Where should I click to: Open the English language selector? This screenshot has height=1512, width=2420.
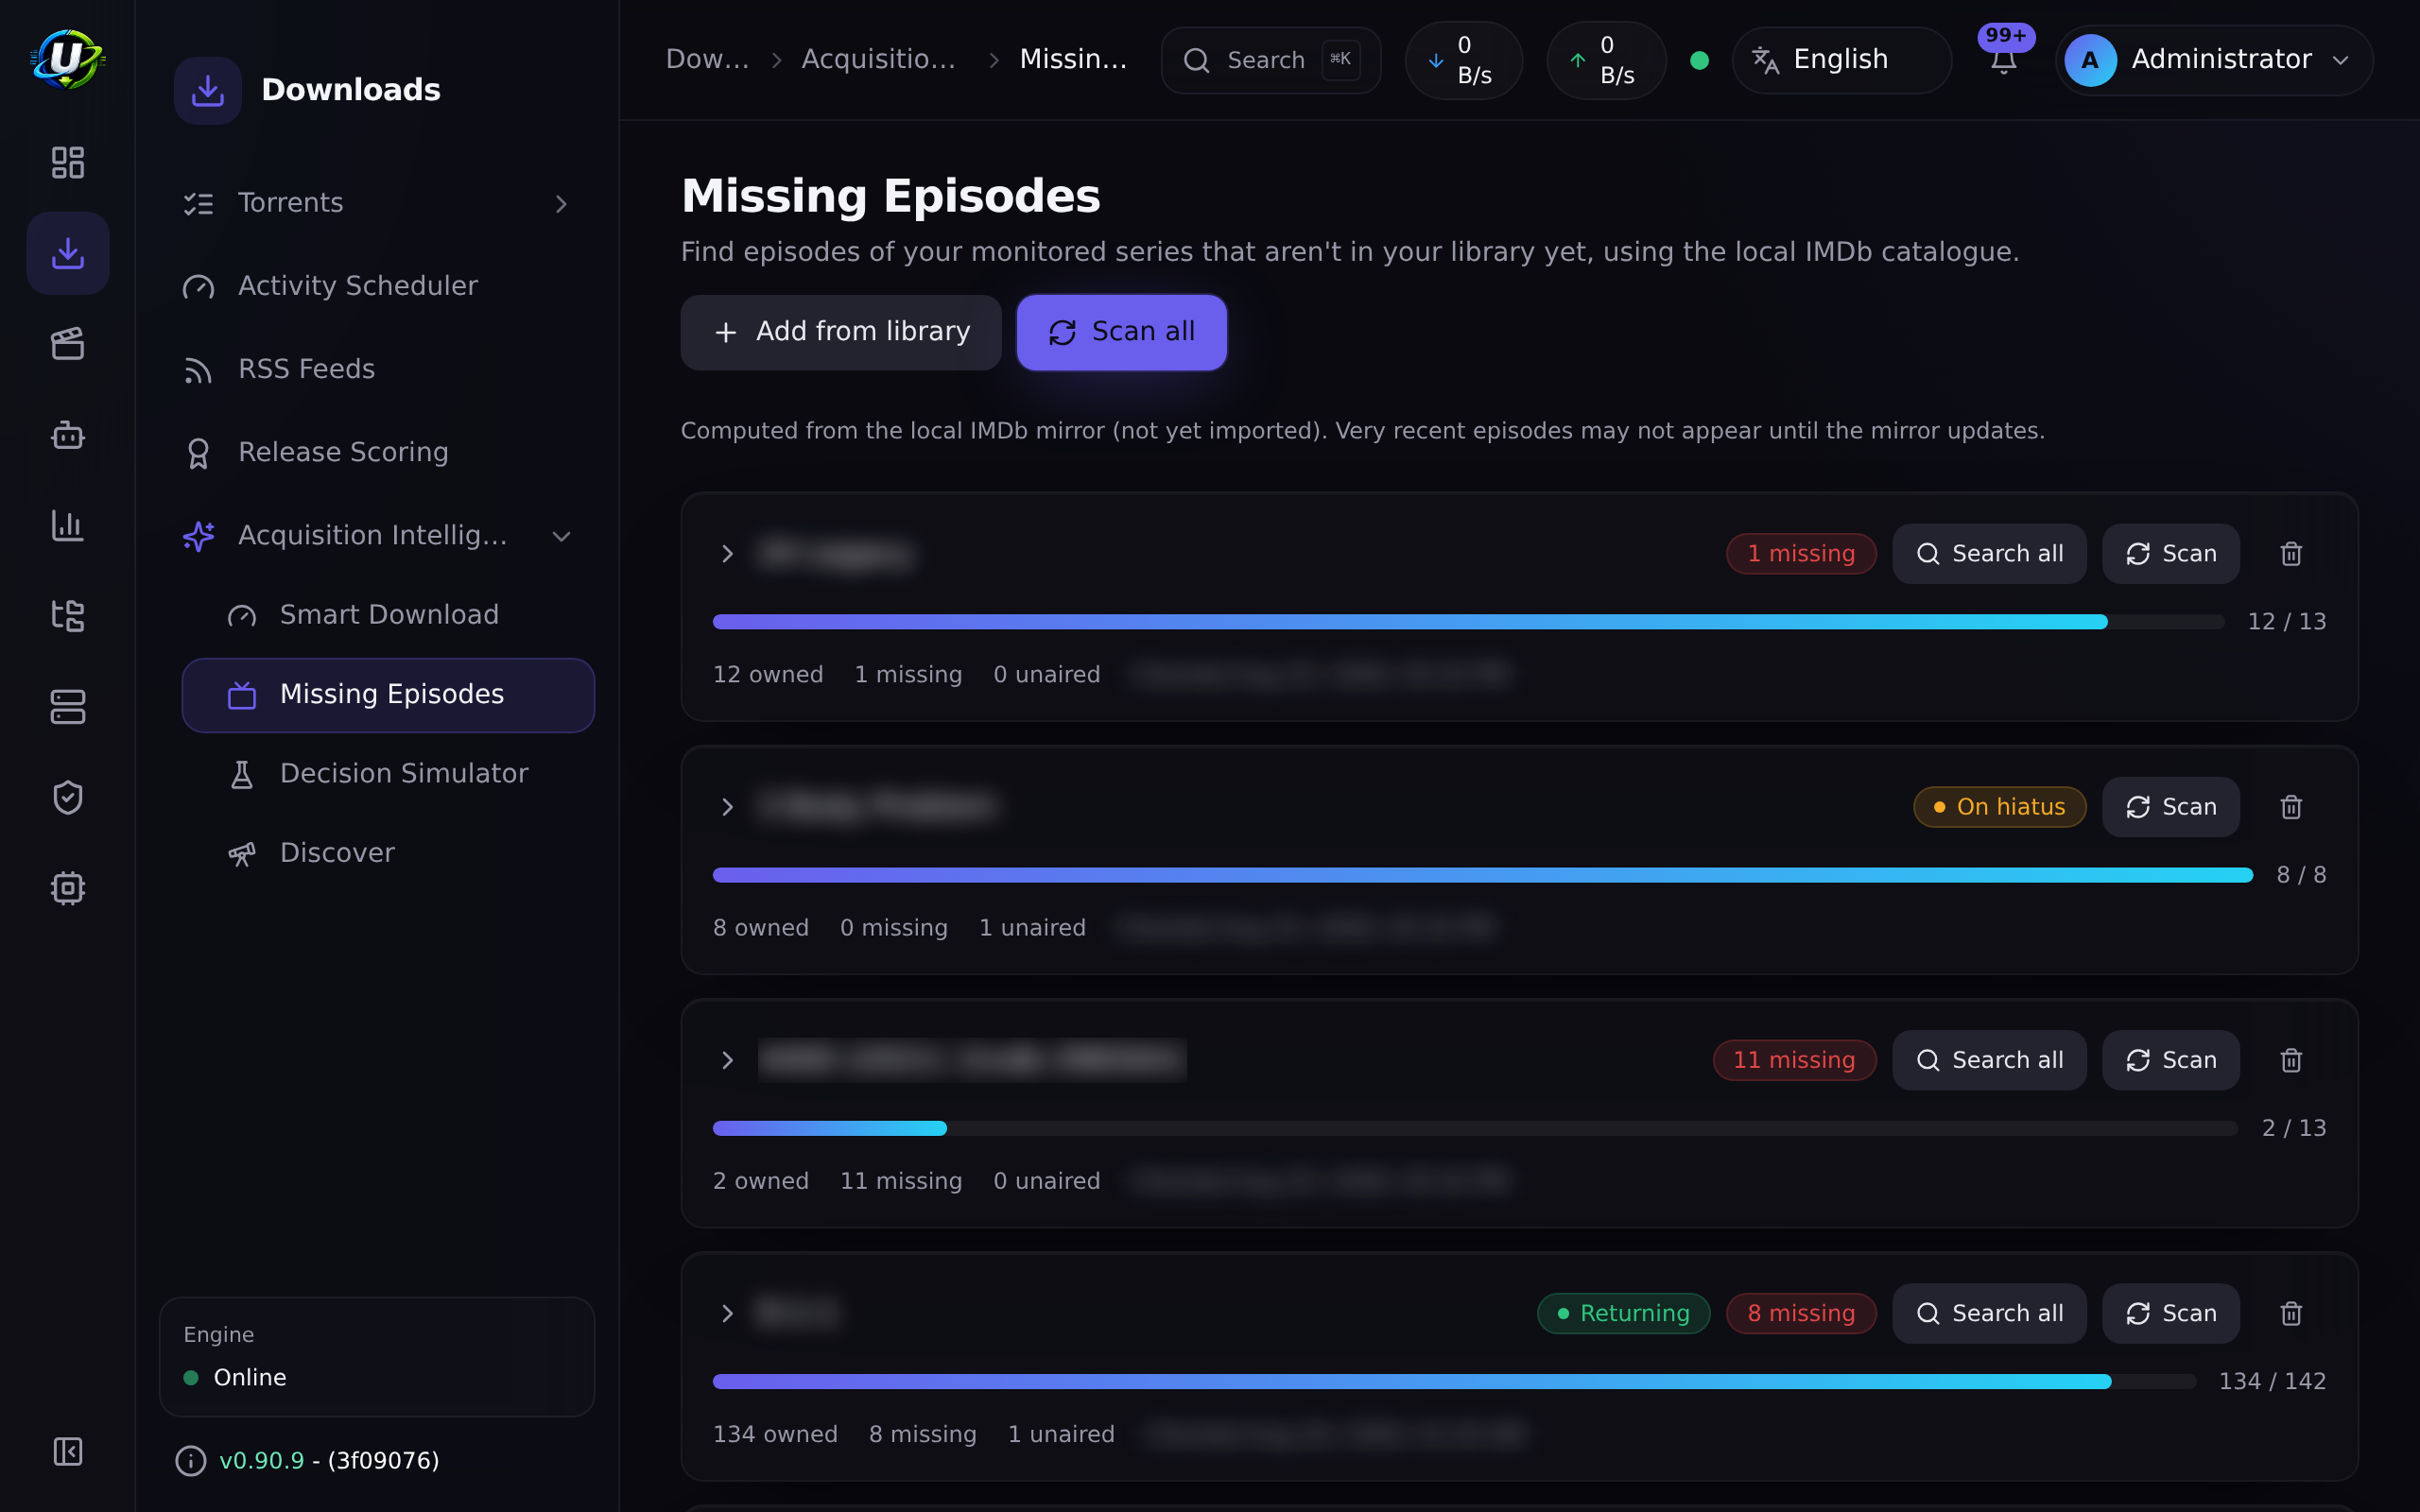1841,60
